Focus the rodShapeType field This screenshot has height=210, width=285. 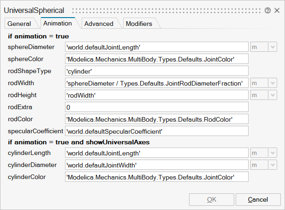pos(157,71)
